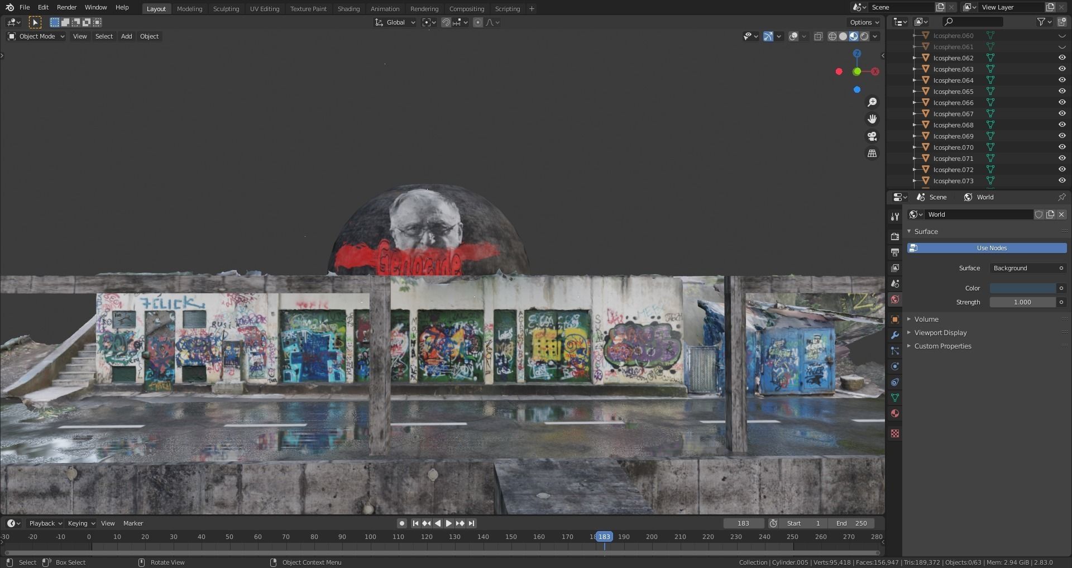The height and width of the screenshot is (568, 1072).
Task: Open the Render menu
Action: 66,7
